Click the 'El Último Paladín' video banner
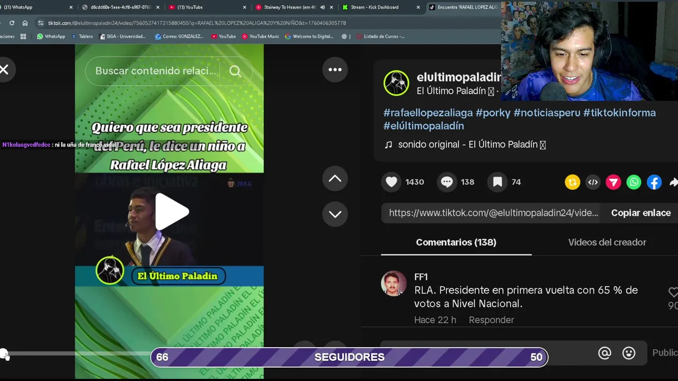678x381 pixels. [177, 276]
